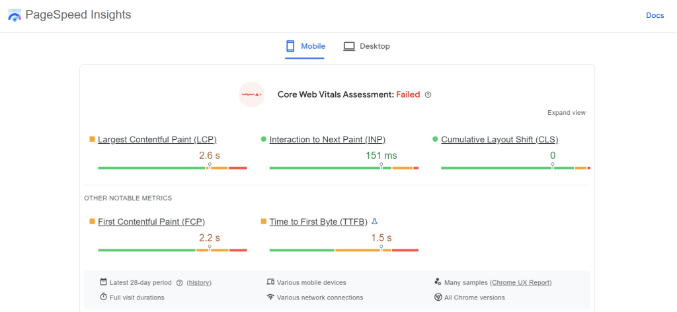Click the OTHER NOTABLE METRICS heading
This screenshot has height=312, width=677.
[x=128, y=199]
